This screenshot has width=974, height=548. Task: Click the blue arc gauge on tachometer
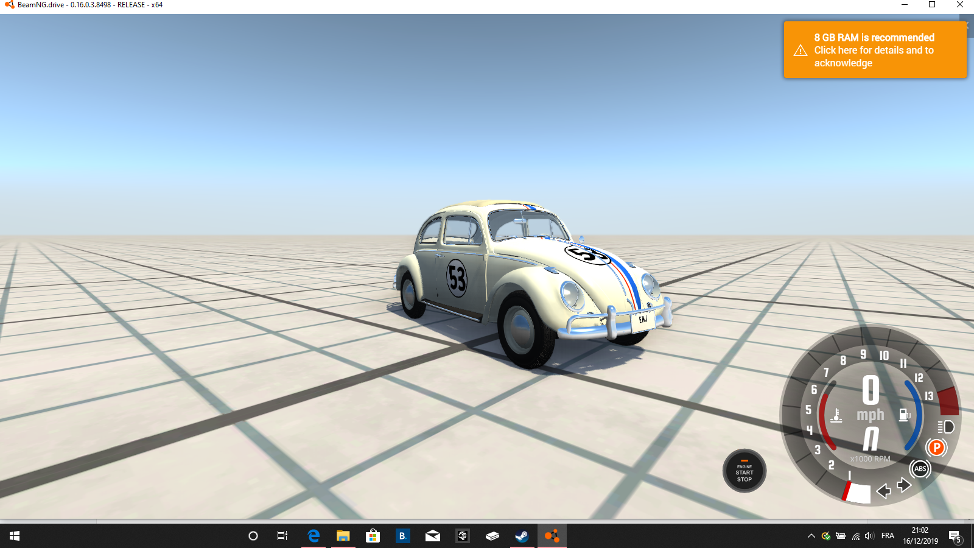click(x=914, y=415)
